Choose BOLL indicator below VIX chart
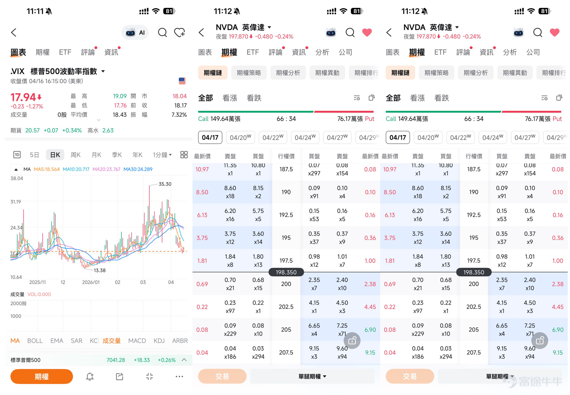Image resolution: width=570 pixels, height=395 pixels. (x=35, y=341)
